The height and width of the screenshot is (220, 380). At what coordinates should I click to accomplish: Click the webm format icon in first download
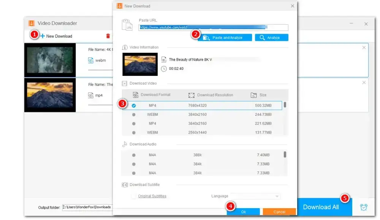91,60
